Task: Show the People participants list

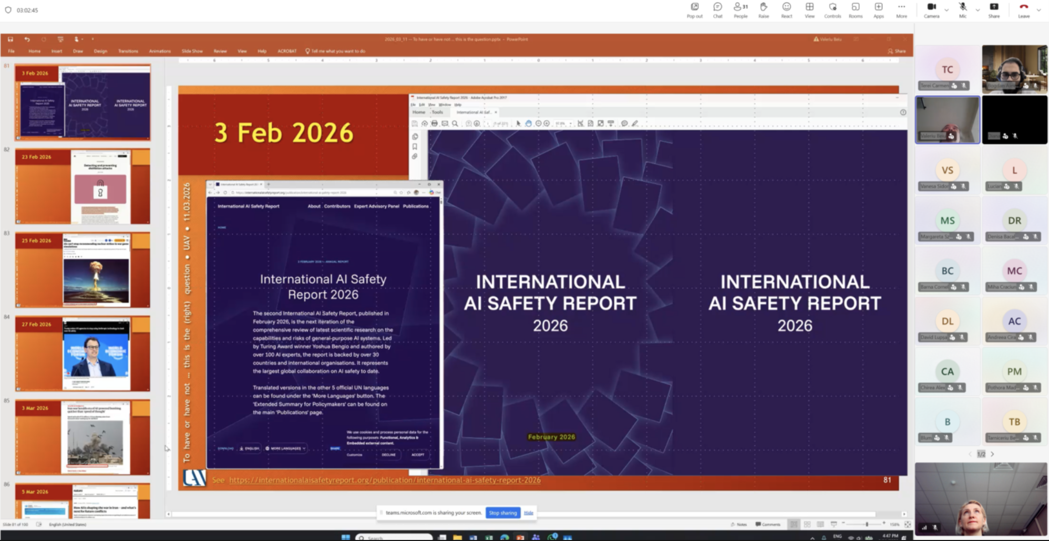Action: (741, 9)
